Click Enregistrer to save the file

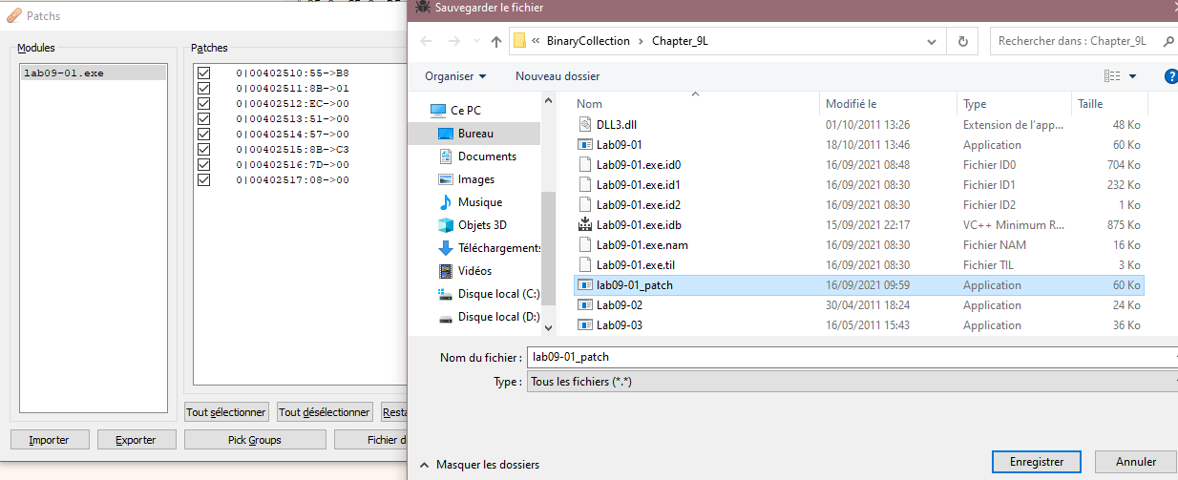pyautogui.click(x=1037, y=461)
